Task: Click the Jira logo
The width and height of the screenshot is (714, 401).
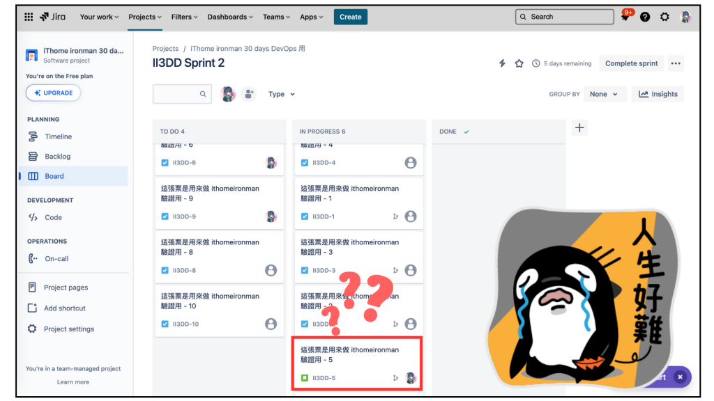Action: point(52,17)
